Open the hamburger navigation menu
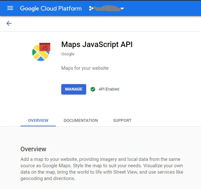The height and width of the screenshot is (189, 201). coord(10,8)
